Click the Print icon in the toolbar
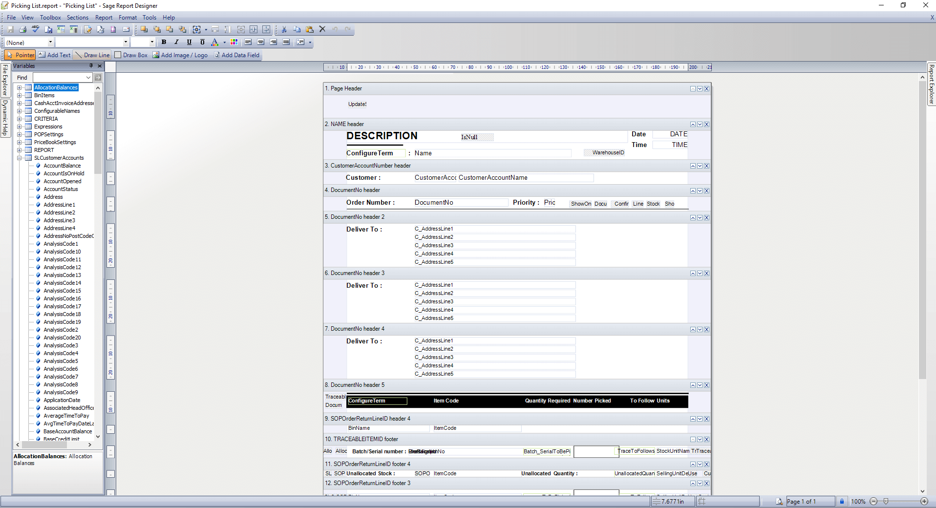Screen dimensions: 936x508 coord(22,29)
